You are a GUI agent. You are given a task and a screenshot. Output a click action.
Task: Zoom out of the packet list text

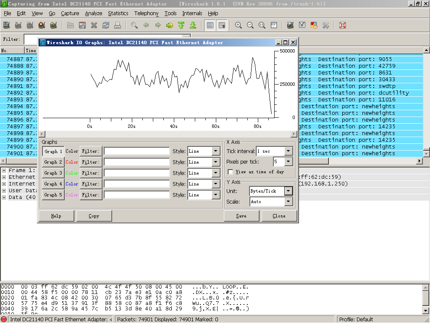click(250, 25)
